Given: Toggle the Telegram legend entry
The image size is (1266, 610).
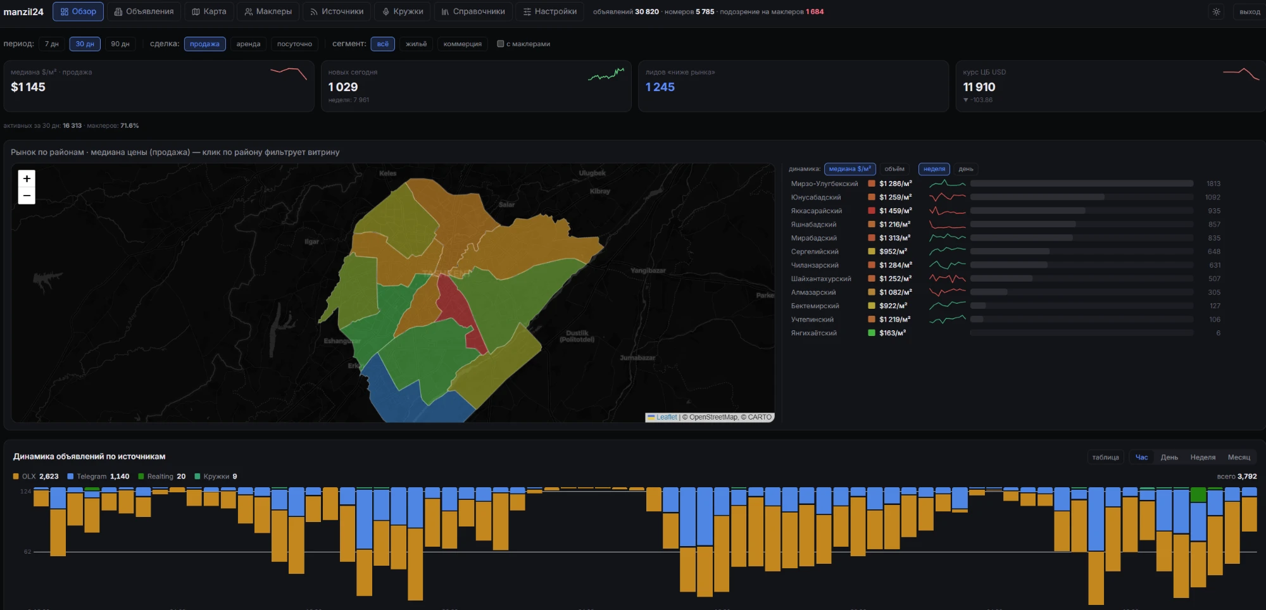Looking at the screenshot, I should coord(98,476).
